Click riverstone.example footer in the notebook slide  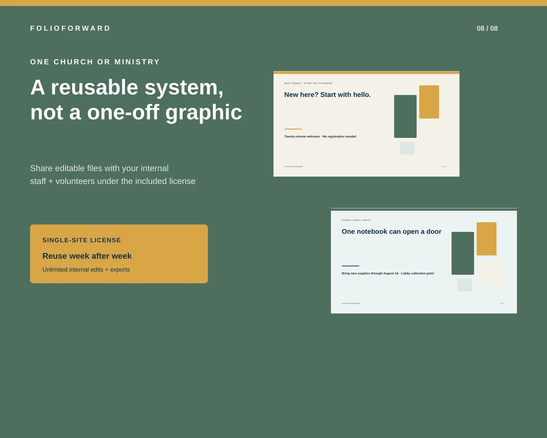pos(351,303)
